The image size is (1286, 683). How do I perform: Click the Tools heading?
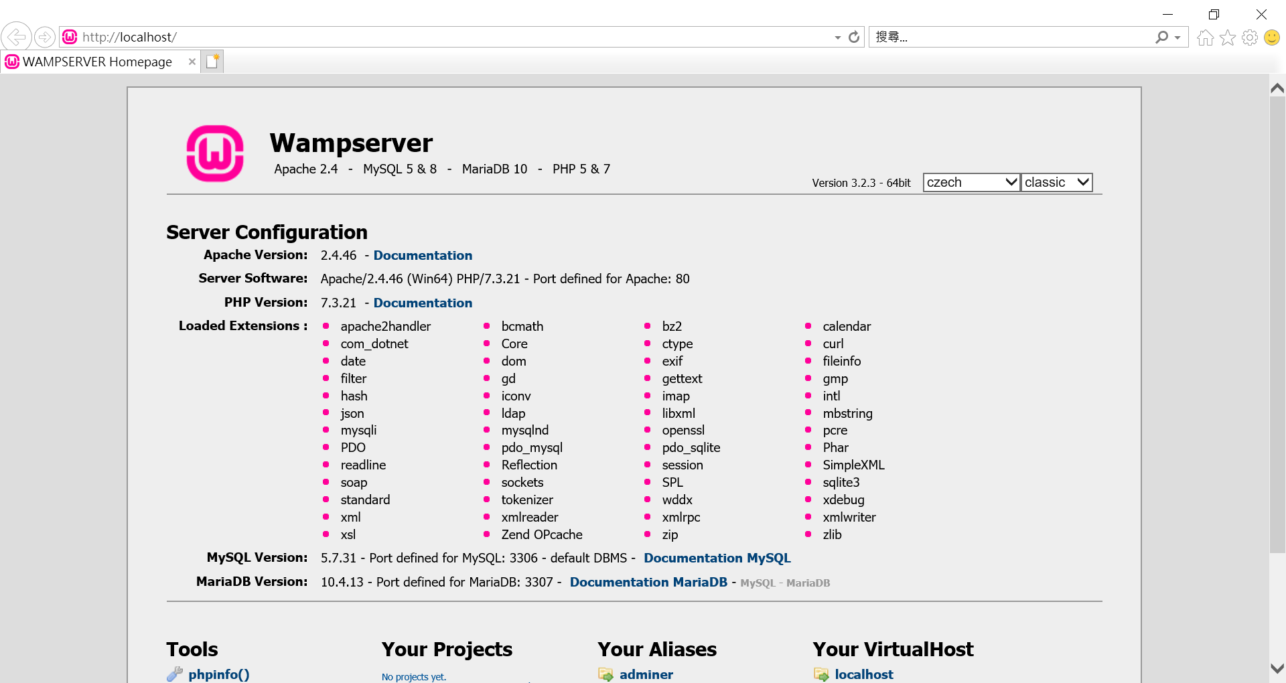tap(192, 650)
